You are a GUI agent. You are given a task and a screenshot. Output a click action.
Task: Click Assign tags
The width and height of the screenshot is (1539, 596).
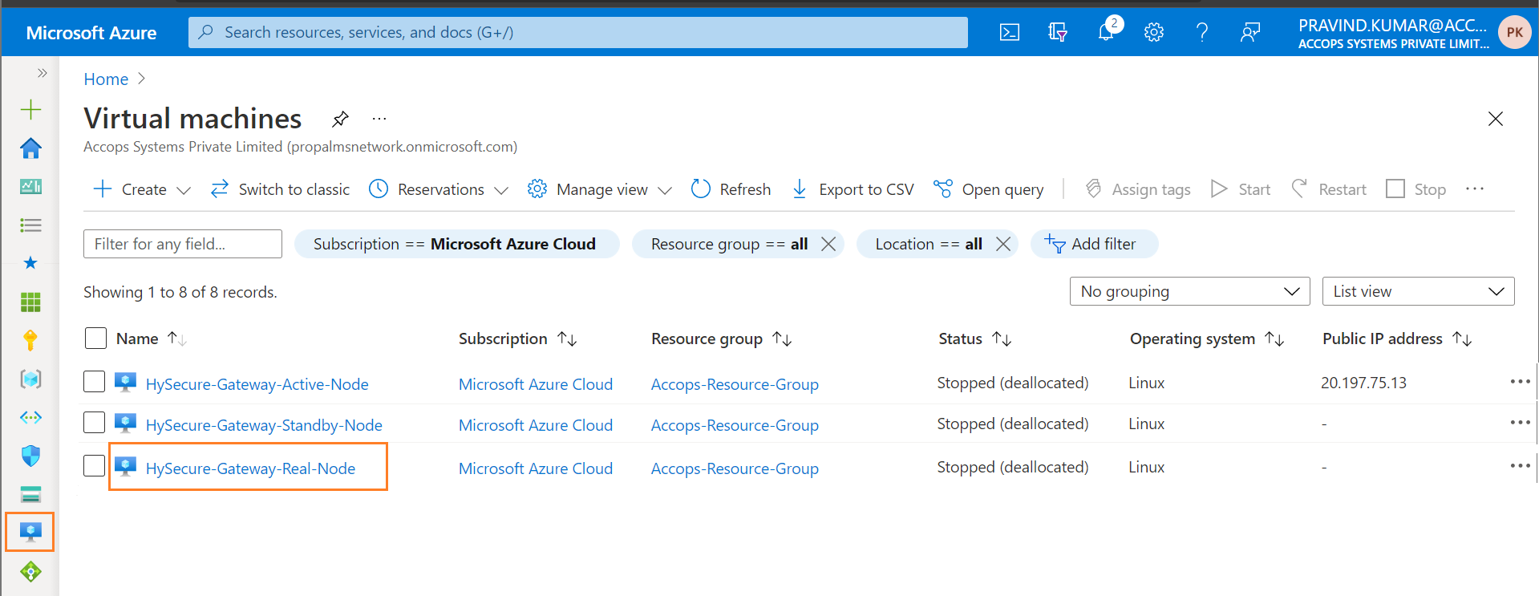1137,189
